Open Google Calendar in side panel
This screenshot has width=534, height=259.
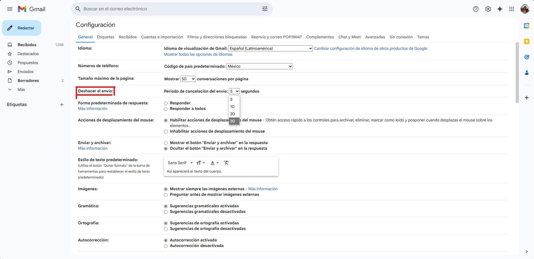point(526,26)
